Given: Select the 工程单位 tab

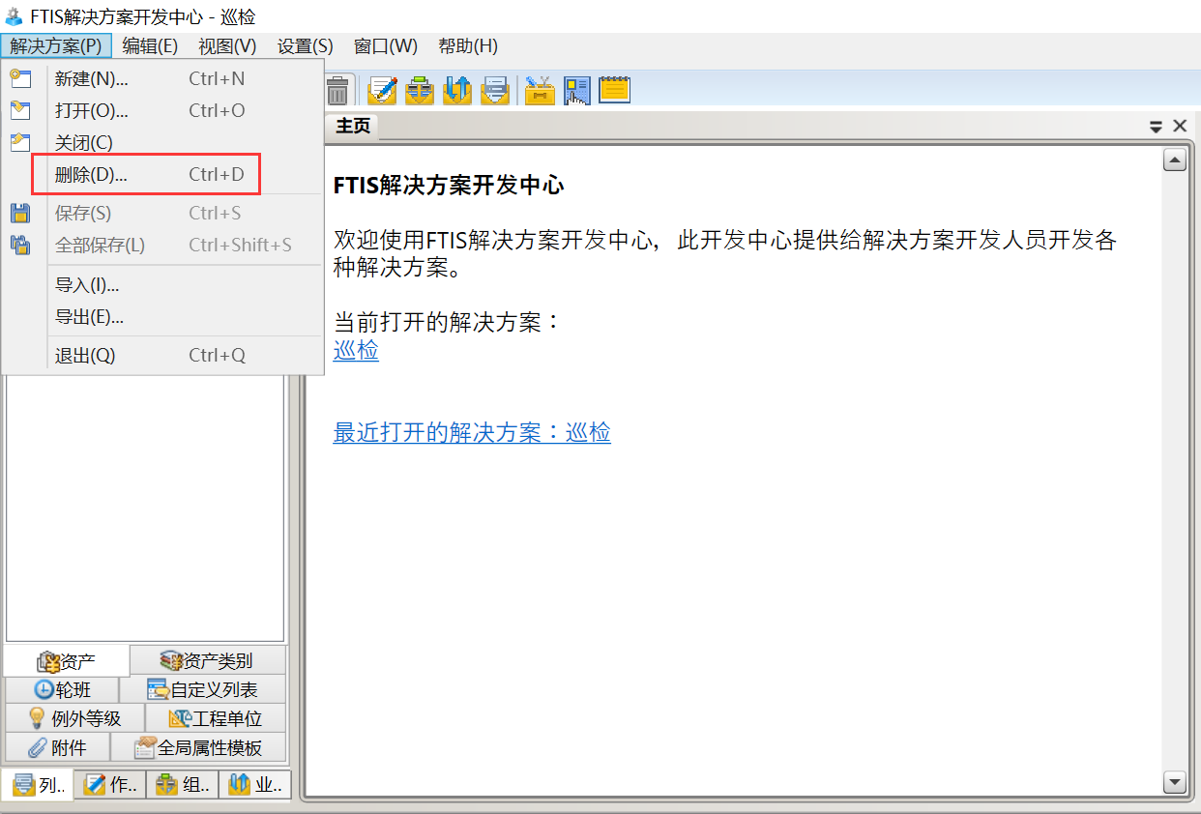Looking at the screenshot, I should click(216, 719).
